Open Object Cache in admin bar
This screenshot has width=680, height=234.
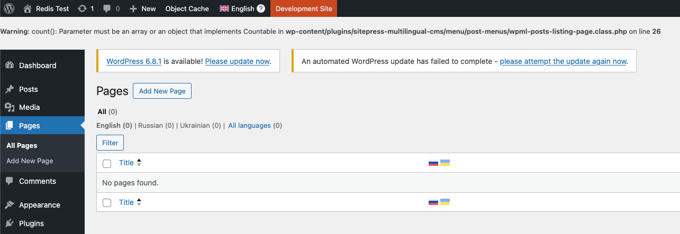pos(187,8)
